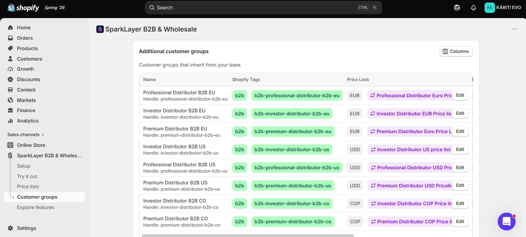Click the Discounts badge icon

10,79
